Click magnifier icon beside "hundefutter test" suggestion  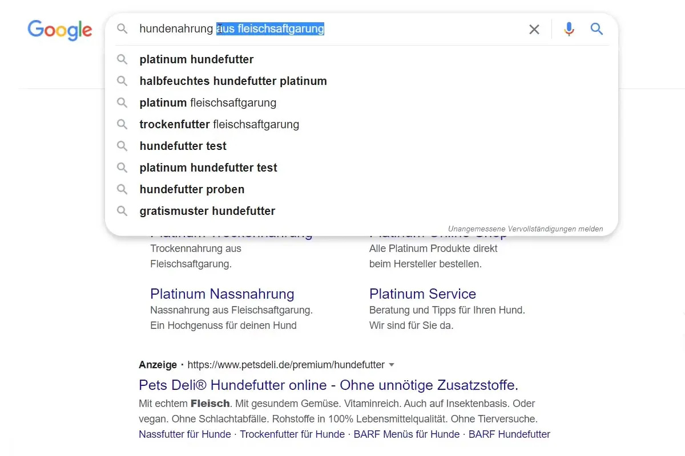(122, 146)
